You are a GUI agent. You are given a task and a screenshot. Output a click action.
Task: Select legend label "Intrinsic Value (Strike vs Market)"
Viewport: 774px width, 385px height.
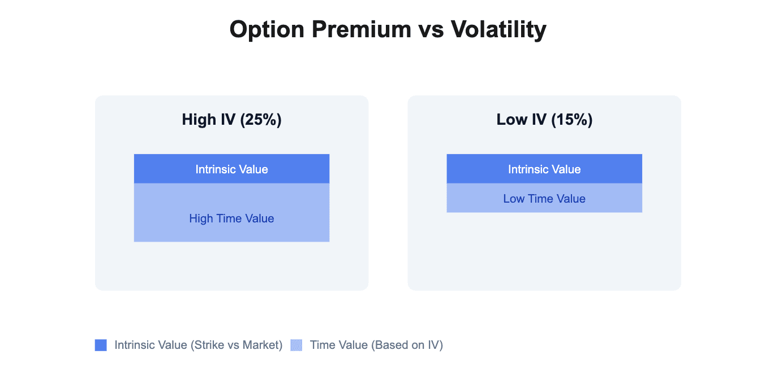pos(198,345)
